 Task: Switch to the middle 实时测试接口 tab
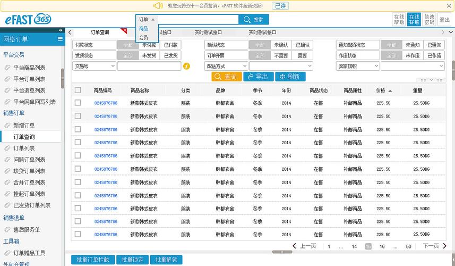(x=208, y=32)
